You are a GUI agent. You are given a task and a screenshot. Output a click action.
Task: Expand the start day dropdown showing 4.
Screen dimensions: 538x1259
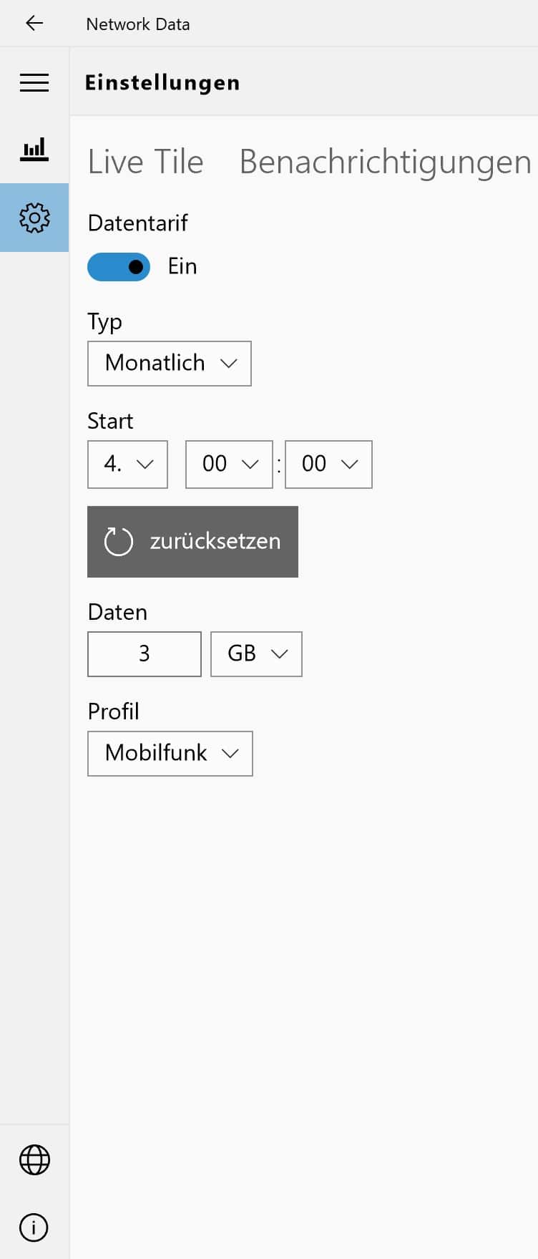pyautogui.click(x=127, y=465)
